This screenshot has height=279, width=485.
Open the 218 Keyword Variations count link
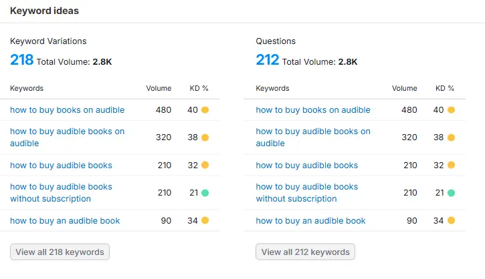coord(21,60)
